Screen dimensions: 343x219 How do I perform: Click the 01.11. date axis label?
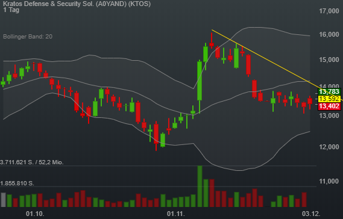point(175,214)
